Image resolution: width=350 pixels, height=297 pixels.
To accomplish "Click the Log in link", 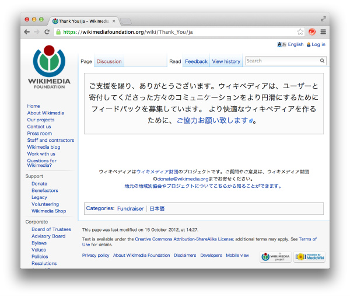I will pos(318,44).
